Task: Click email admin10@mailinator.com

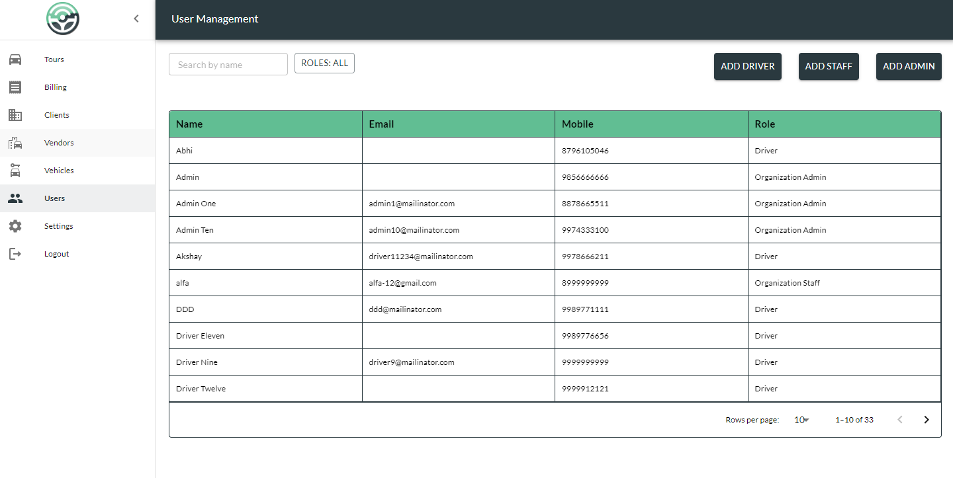Action: pyautogui.click(x=414, y=230)
